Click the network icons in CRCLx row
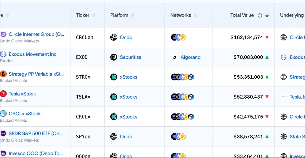This screenshot has height=158, width=305. click(182, 117)
